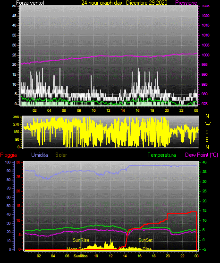The image size is (220, 263).
Task: Click the 'SunRise' marker in lower chart
Action: tap(81, 240)
